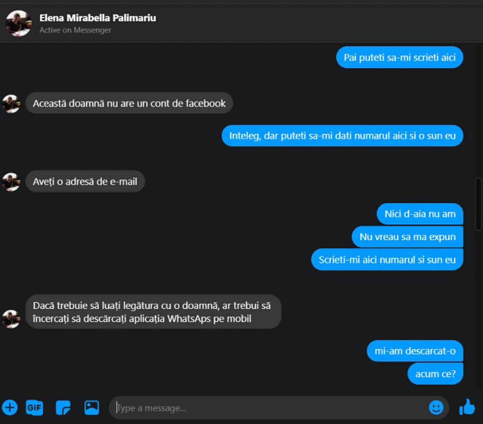Send a thumbs-up like

pyautogui.click(x=467, y=407)
